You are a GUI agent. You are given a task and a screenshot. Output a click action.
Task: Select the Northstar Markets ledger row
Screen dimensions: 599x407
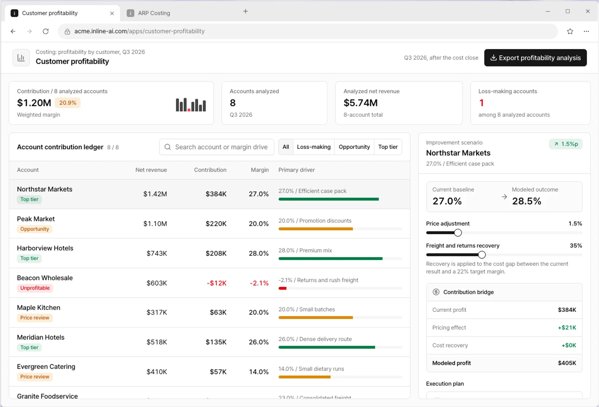coord(210,194)
